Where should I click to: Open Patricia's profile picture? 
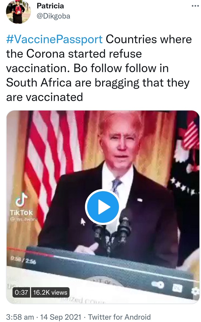18,12
